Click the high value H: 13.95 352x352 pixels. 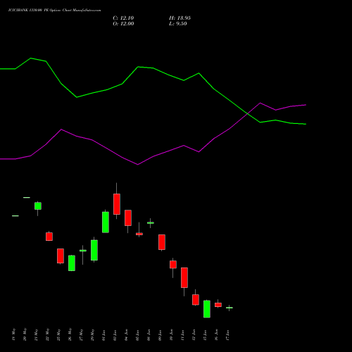click(x=180, y=18)
